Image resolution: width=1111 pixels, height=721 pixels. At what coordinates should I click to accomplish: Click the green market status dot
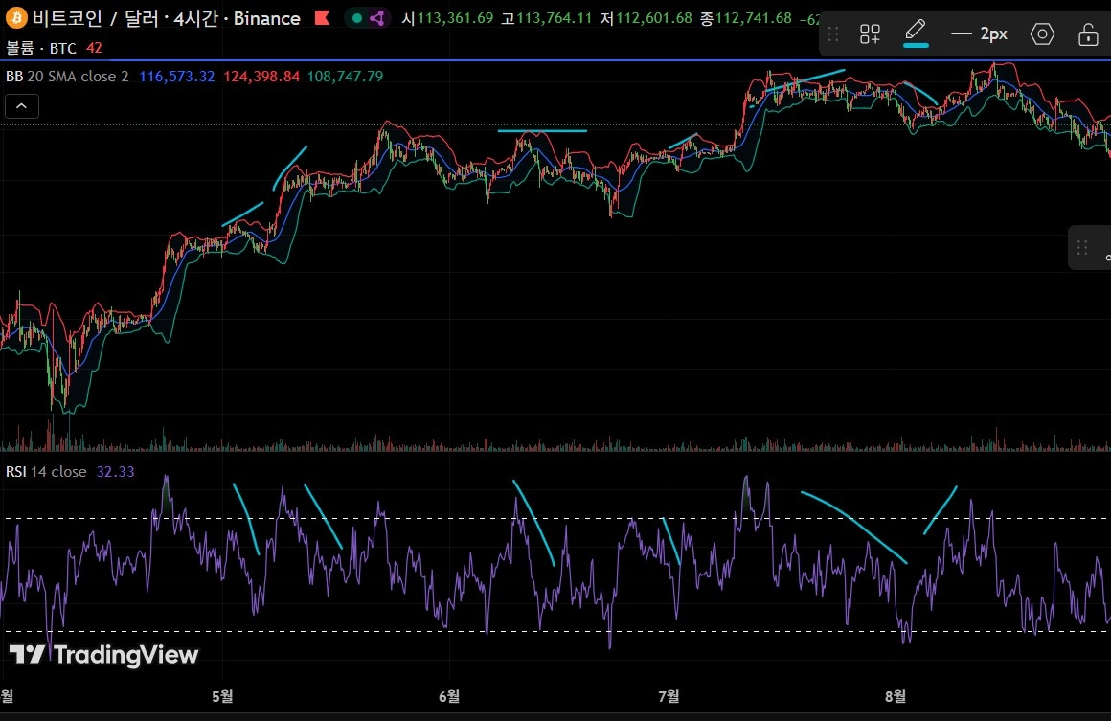click(356, 18)
